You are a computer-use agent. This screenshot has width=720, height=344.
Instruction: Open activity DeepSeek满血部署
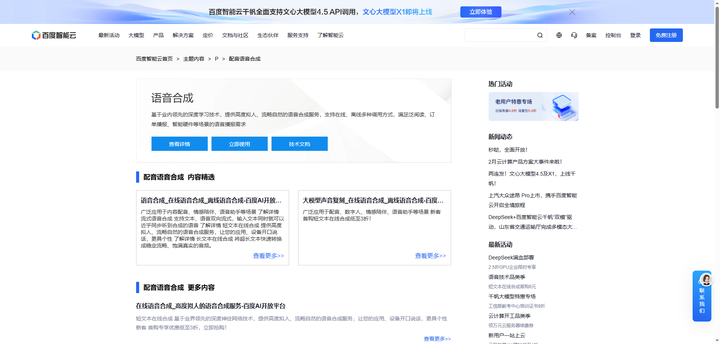tap(511, 258)
